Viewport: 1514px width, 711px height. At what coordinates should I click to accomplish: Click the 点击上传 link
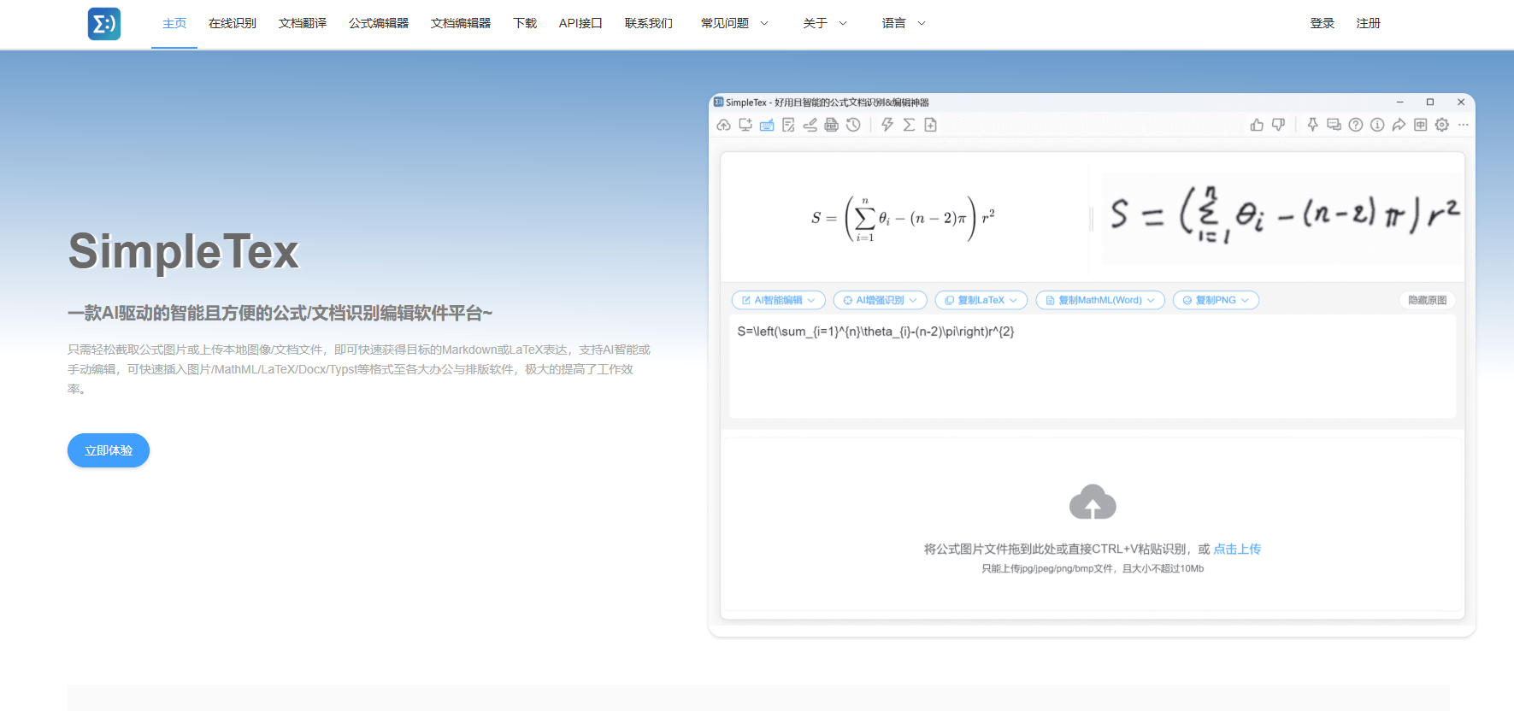tap(1237, 549)
